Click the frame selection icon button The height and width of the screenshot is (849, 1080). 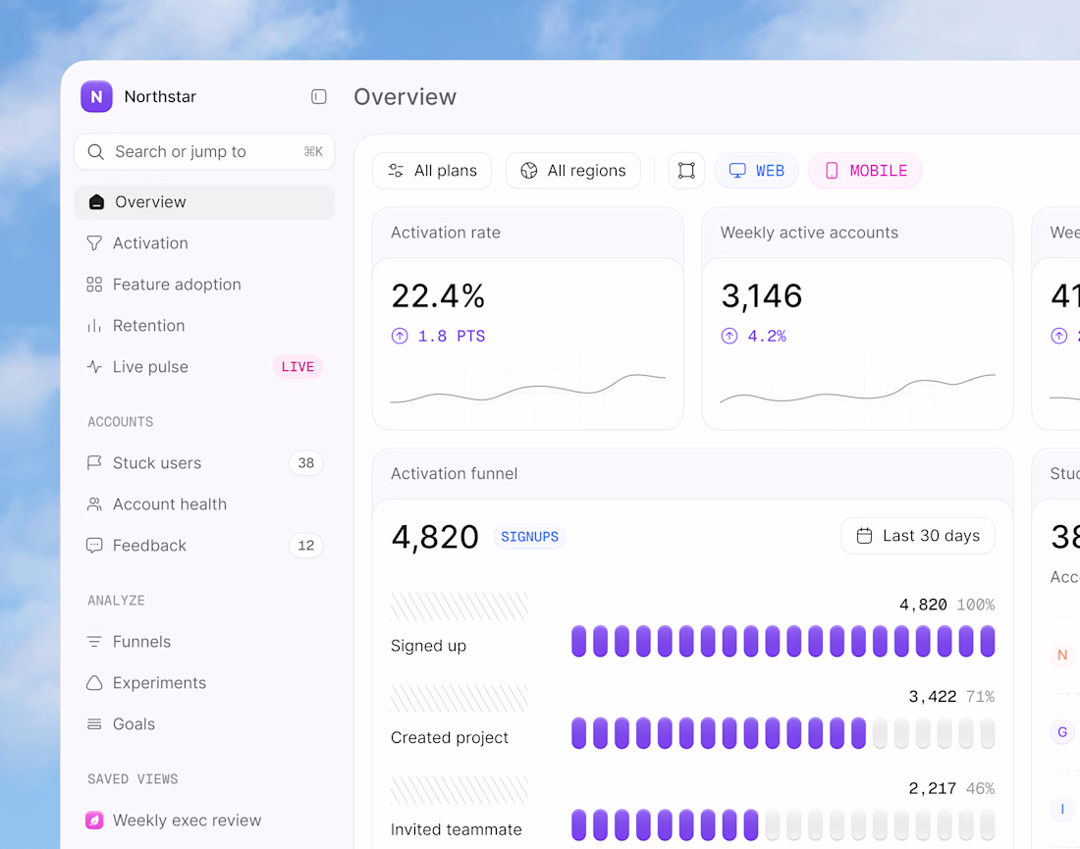pyautogui.click(x=686, y=171)
